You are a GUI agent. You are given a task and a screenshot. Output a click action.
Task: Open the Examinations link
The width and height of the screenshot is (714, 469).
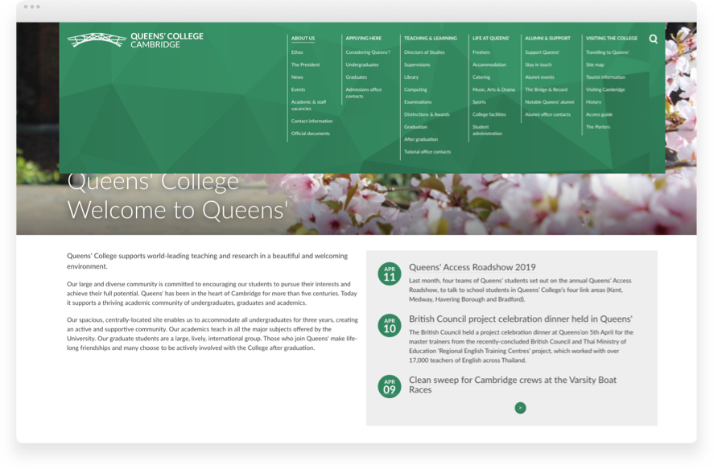(x=418, y=102)
